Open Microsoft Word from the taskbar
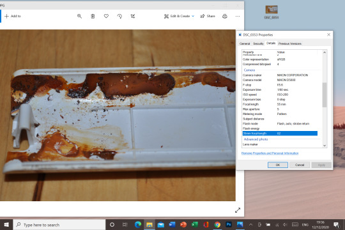The width and height of the screenshot is (345, 230). 172,225
